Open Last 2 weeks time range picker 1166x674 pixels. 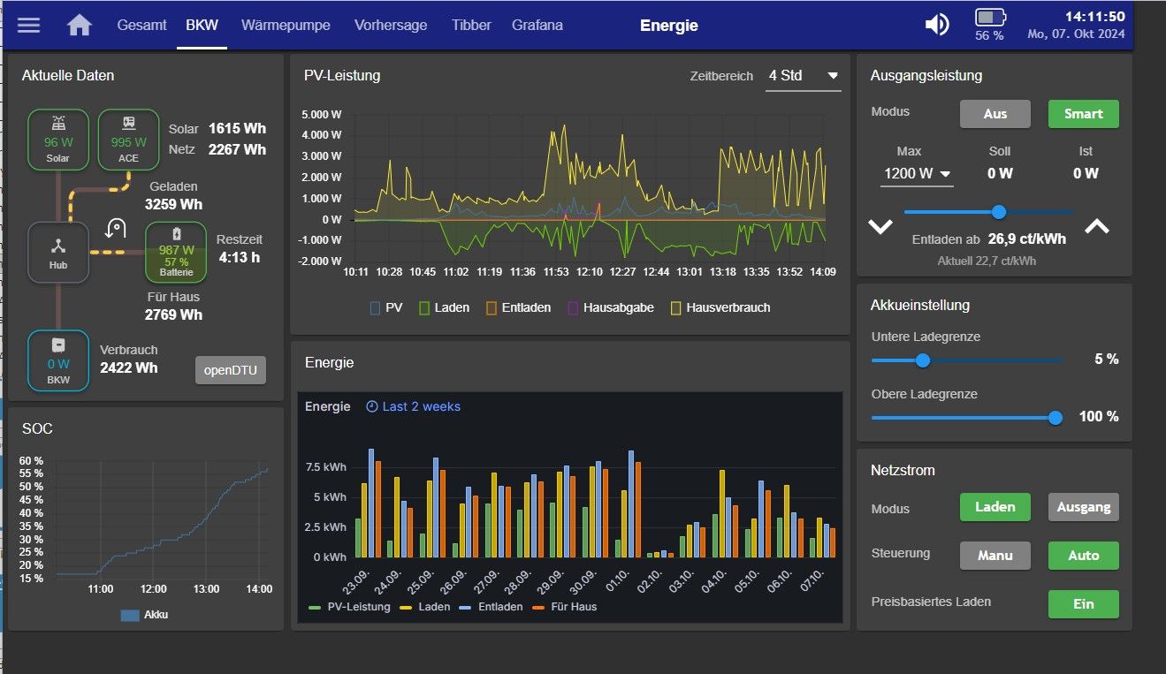coord(414,406)
